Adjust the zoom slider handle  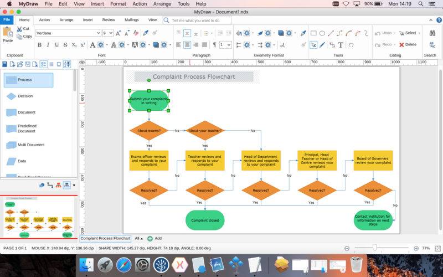[x=375, y=248]
